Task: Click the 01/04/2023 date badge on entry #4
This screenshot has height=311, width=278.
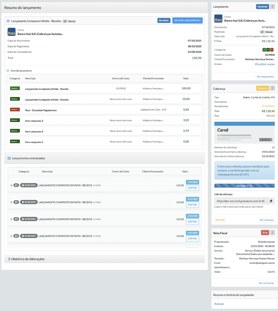Action: (29, 236)
